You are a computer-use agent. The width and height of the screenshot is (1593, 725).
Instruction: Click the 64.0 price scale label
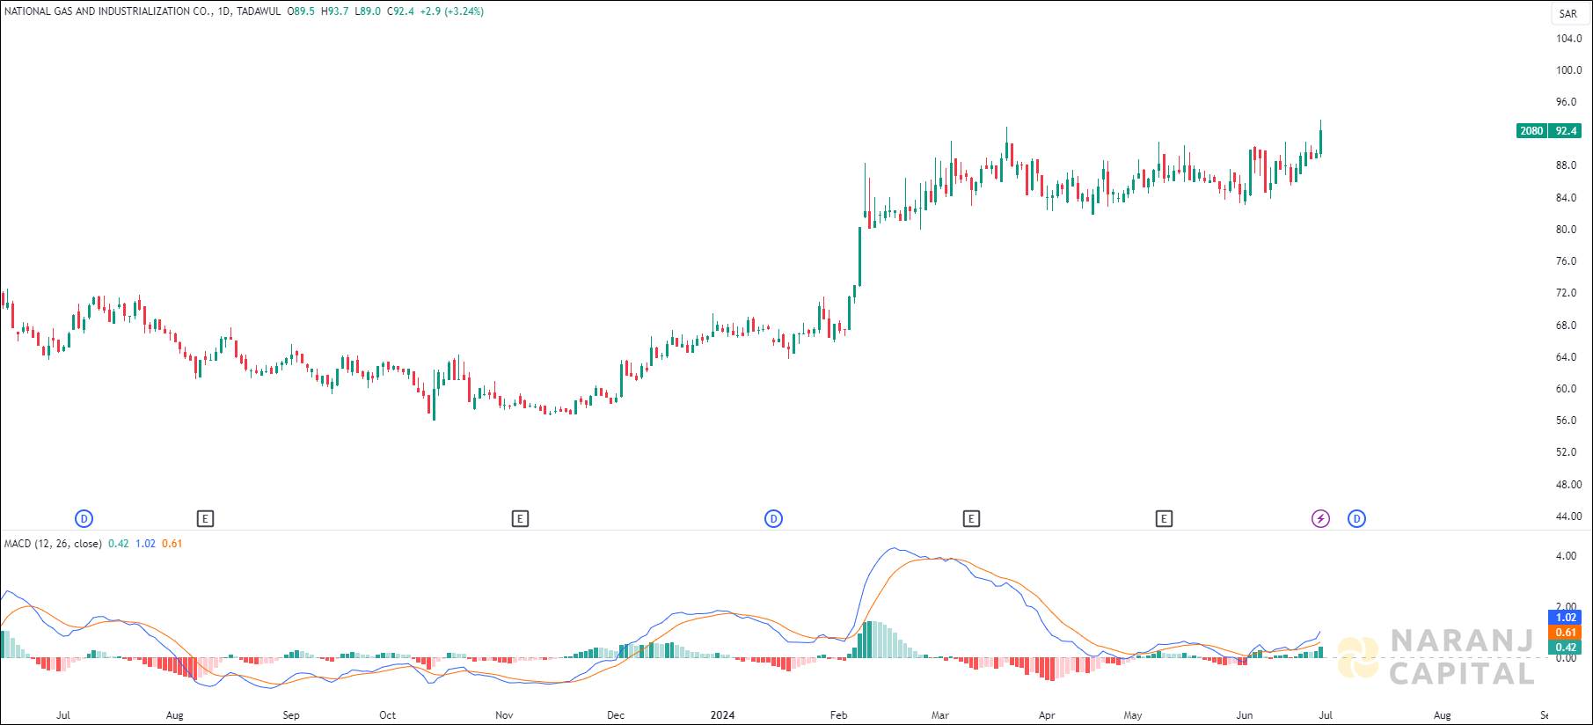1566,357
